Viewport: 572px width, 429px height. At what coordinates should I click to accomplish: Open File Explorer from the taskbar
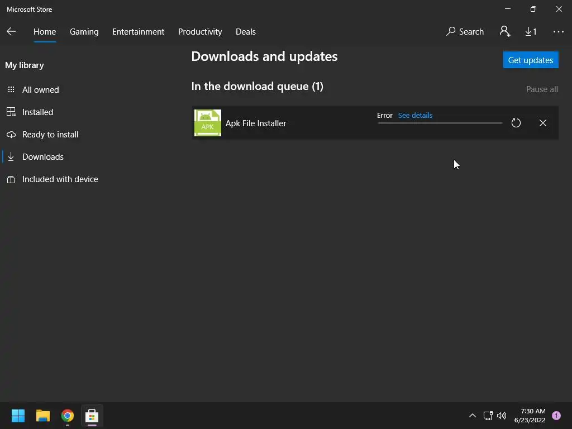(42, 416)
